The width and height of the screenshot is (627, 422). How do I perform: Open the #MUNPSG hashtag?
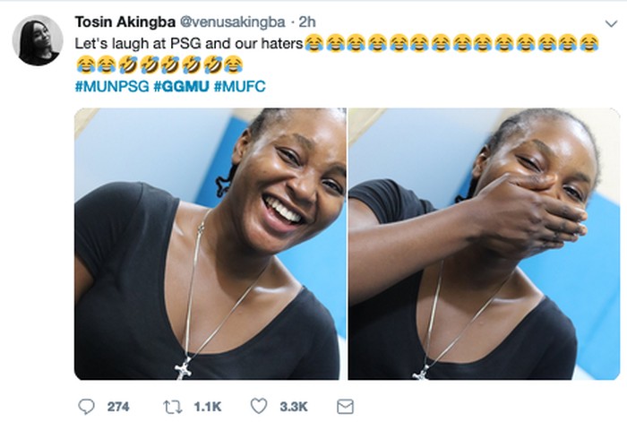pos(112,87)
